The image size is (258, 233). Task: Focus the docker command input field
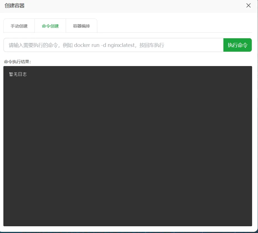[x=114, y=45]
